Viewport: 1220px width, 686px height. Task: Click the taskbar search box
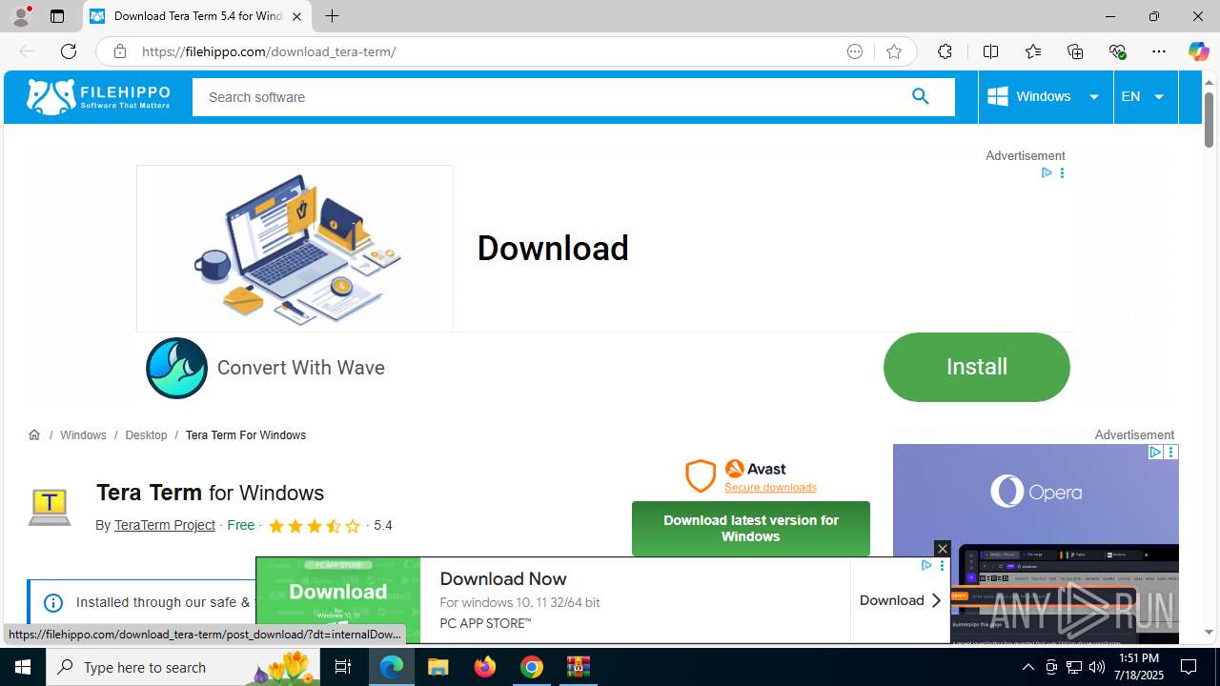click(x=185, y=667)
